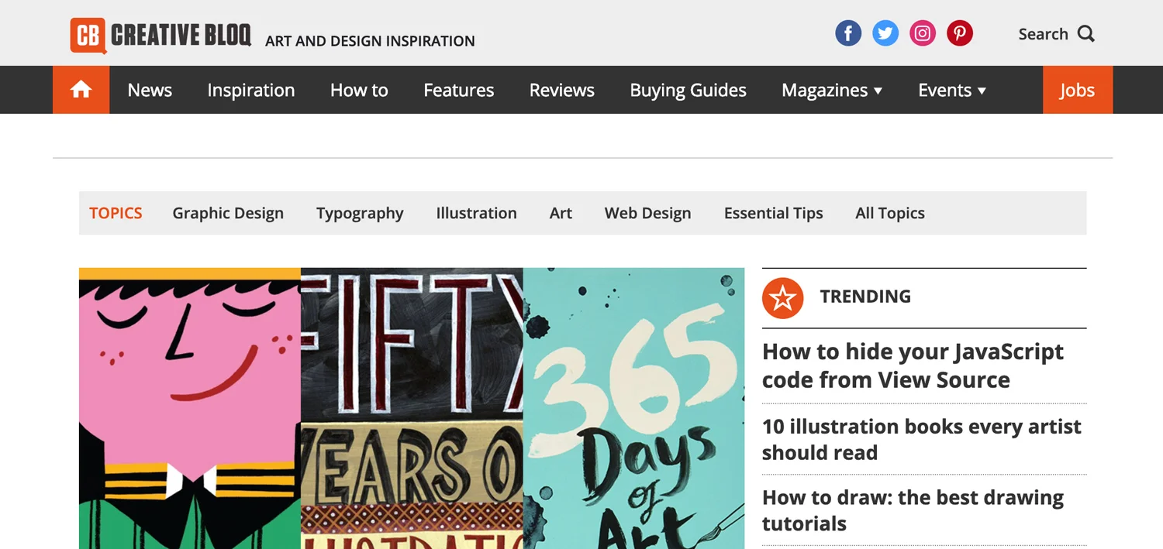Image resolution: width=1163 pixels, height=549 pixels.
Task: View All Topics link
Action: (x=890, y=213)
